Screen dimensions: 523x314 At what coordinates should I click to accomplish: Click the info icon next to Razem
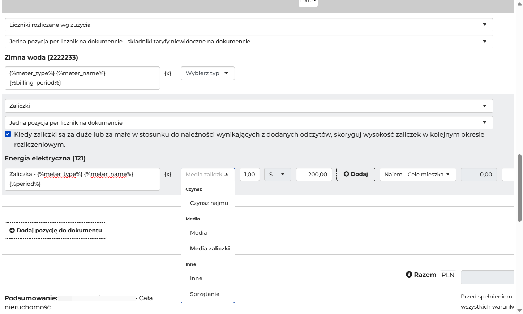click(409, 275)
